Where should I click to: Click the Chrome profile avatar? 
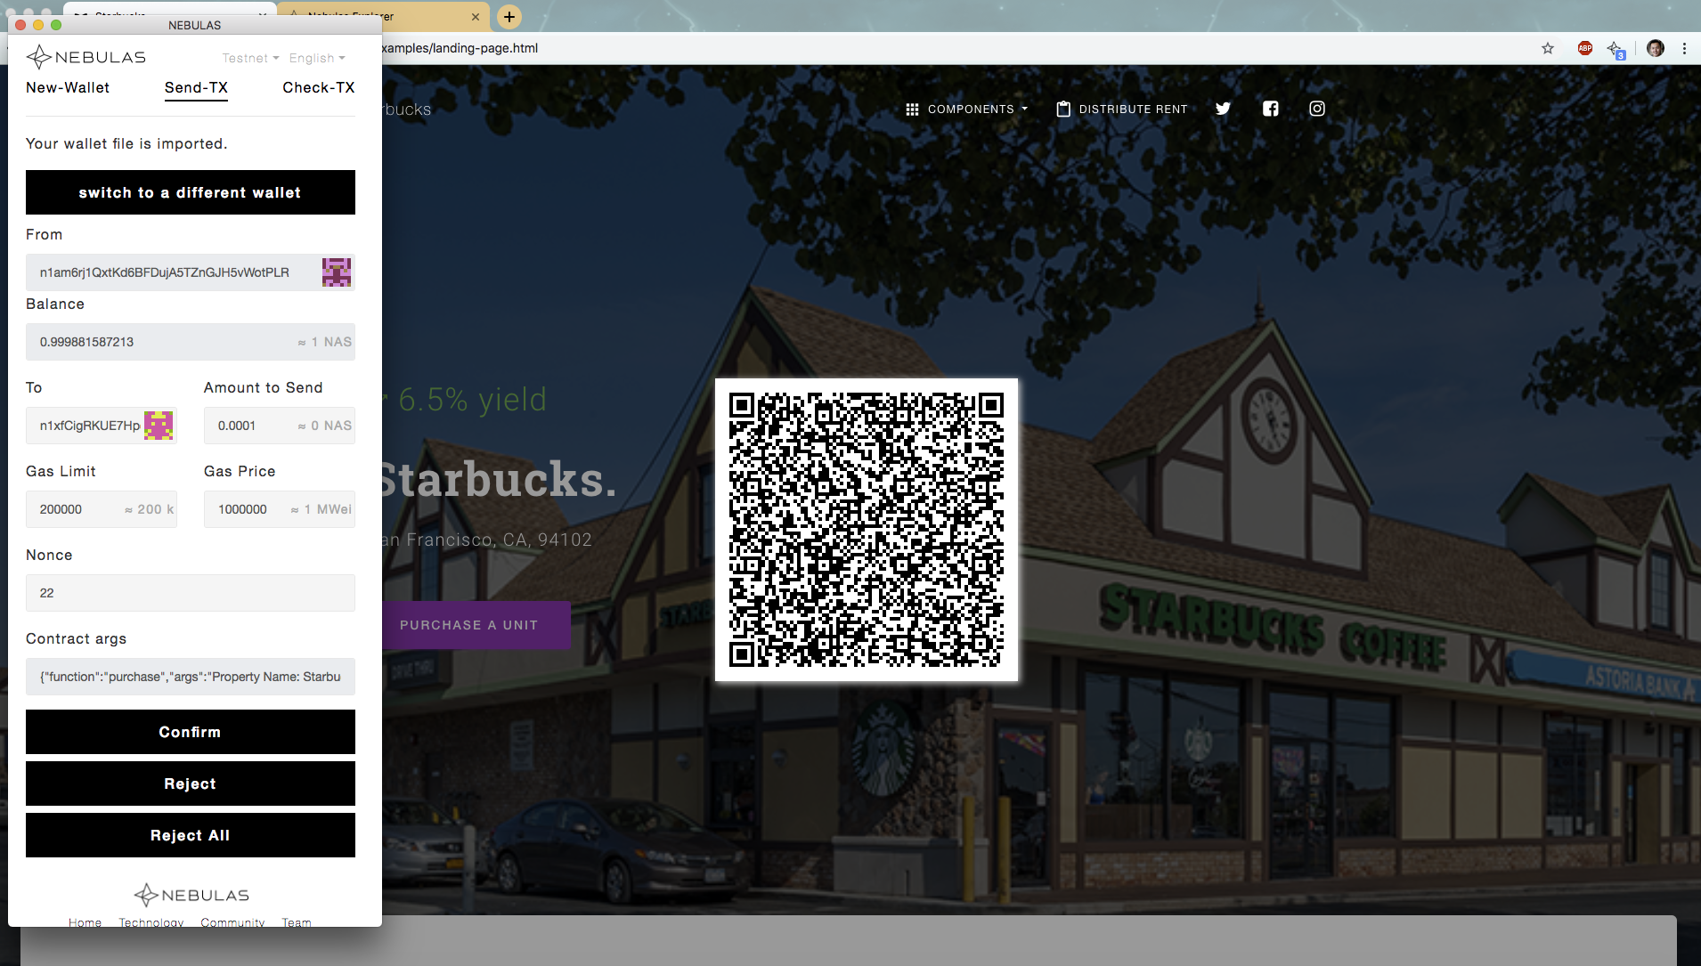tap(1656, 48)
